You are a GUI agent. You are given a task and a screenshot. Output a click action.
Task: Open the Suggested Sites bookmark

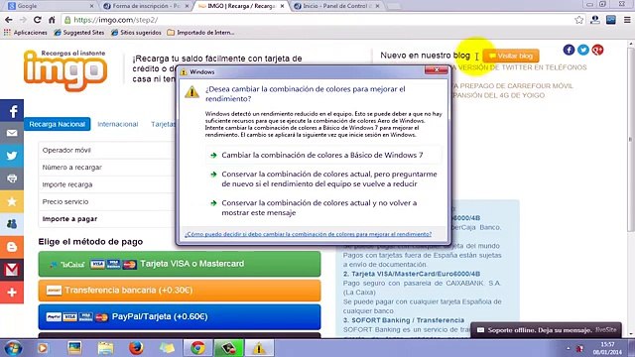coord(79,33)
